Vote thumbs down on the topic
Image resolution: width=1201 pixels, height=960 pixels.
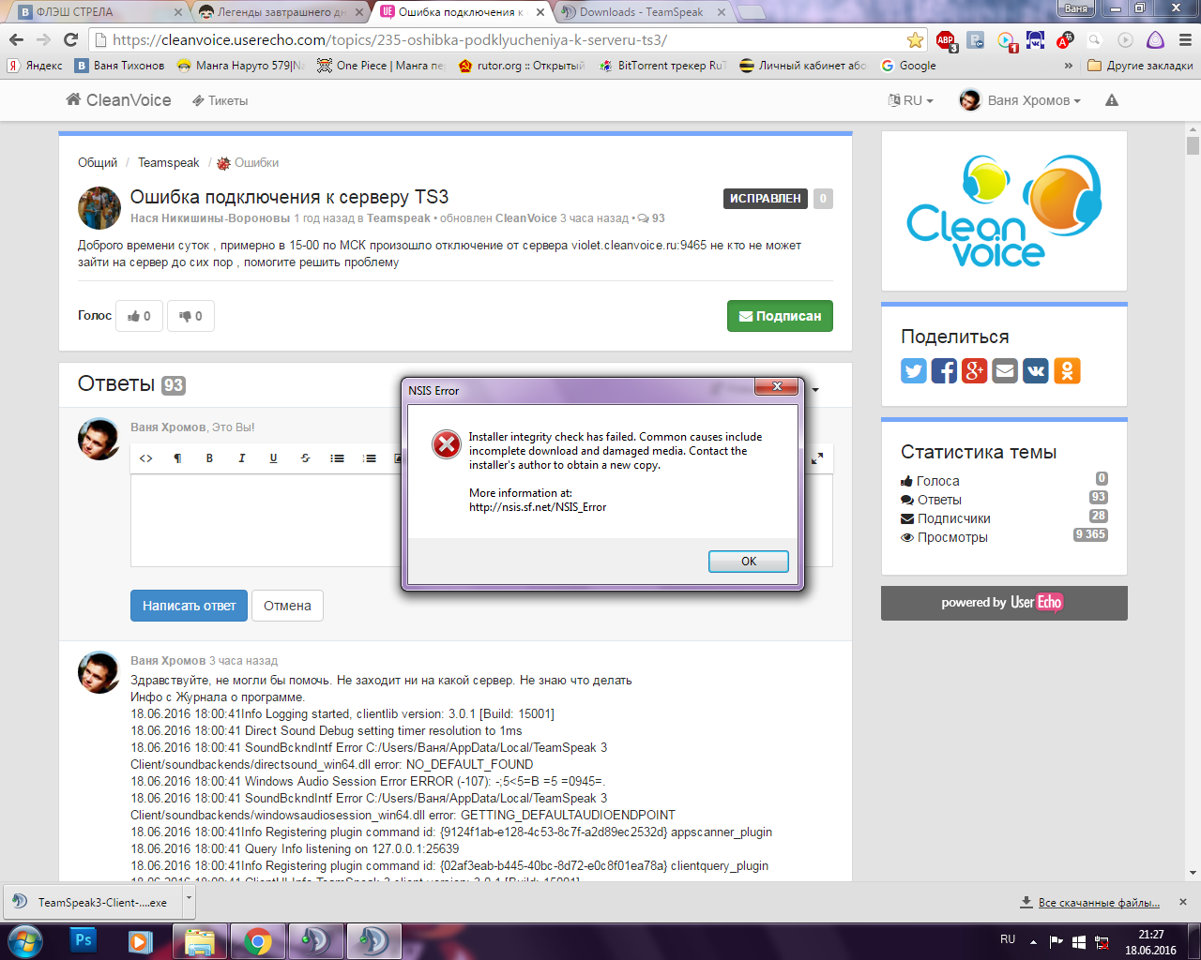(x=190, y=316)
